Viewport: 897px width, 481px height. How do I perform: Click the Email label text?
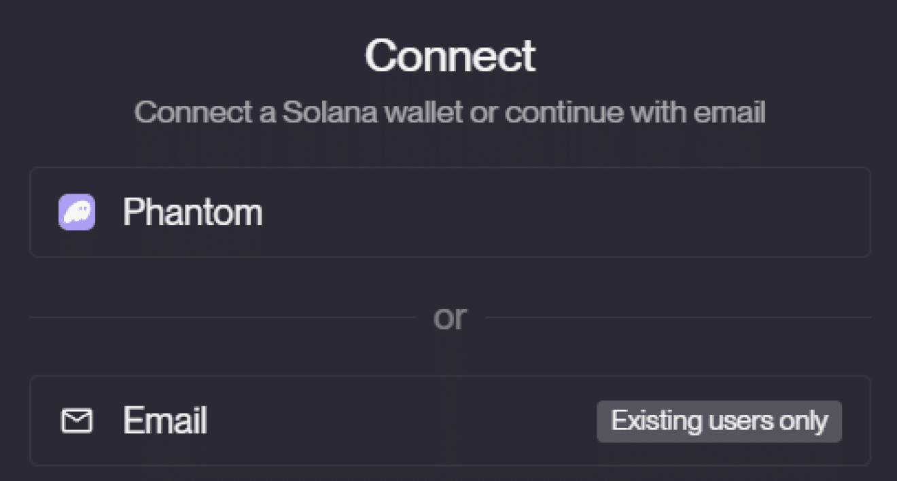[164, 421]
